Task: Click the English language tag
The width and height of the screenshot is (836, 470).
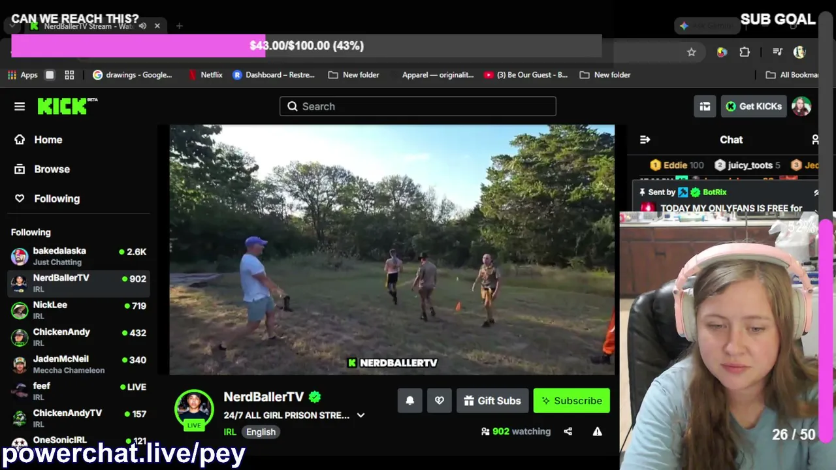Action: [261, 432]
